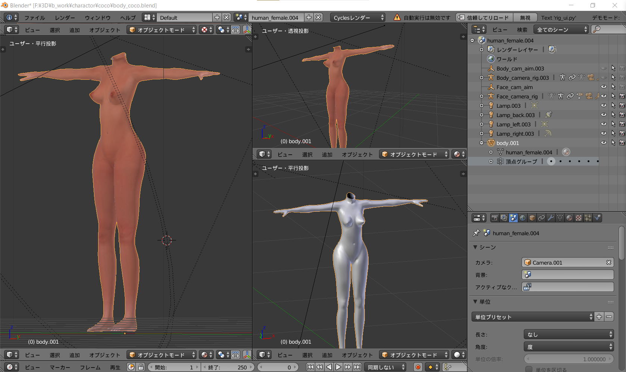Open the Modifiers wrench tab
This screenshot has height=372, width=626.
551,218
